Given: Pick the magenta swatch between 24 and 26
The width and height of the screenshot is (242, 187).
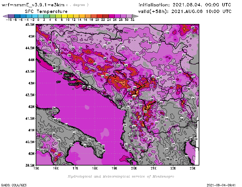Looking at the screenshot, I should point(112,16).
